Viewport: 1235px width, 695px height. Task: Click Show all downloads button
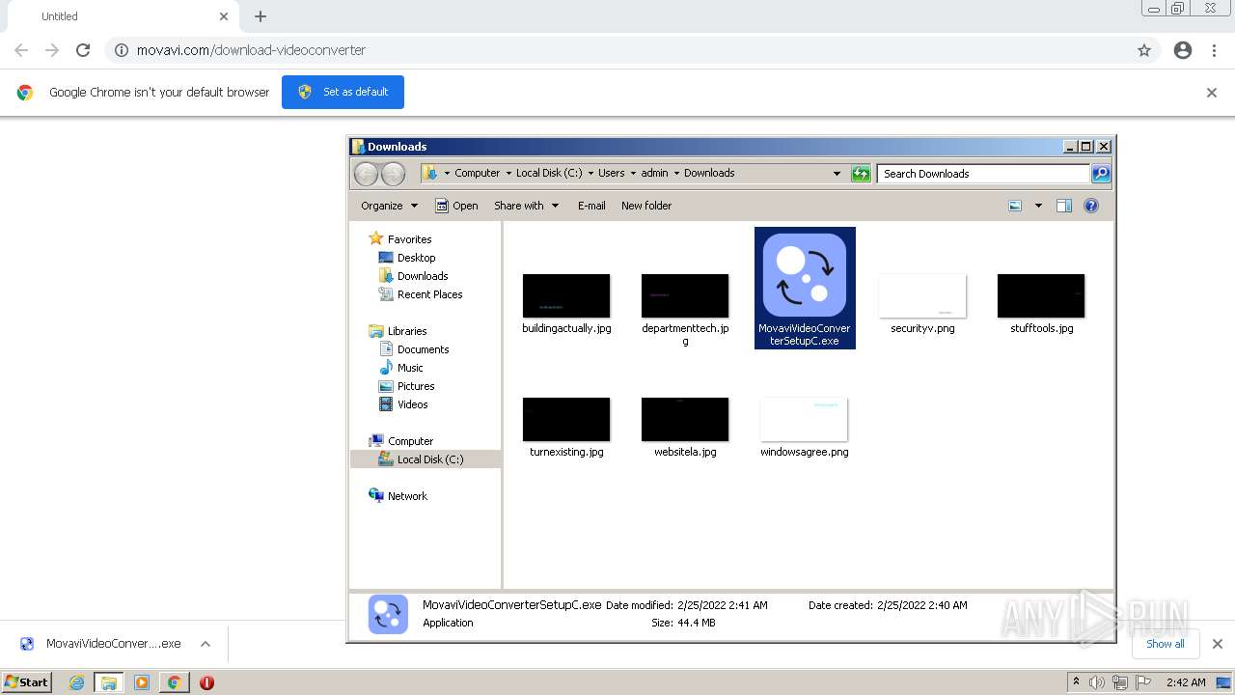[x=1165, y=644]
